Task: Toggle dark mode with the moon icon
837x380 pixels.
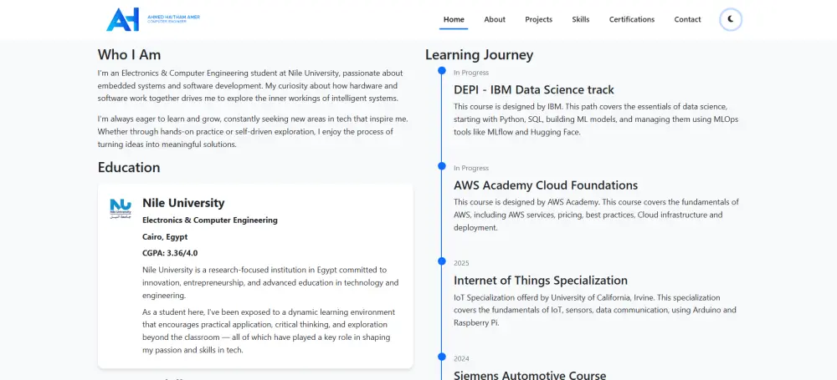Action: click(731, 19)
